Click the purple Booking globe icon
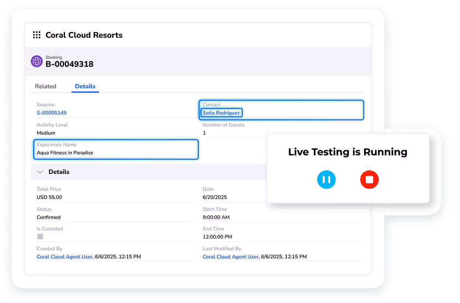Viewport: 460px width, 303px height. point(37,61)
